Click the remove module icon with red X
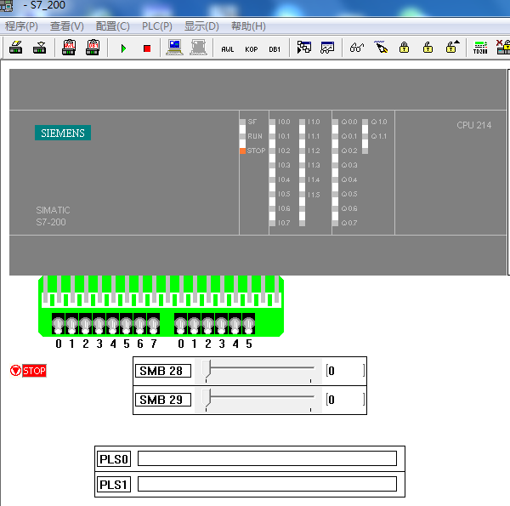This screenshot has height=506, width=510. tap(503, 48)
